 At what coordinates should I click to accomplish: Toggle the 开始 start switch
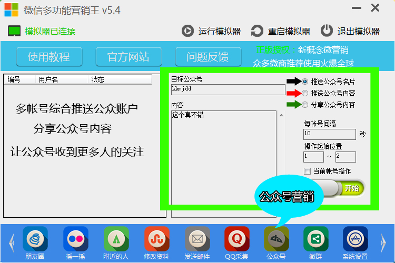click(x=338, y=188)
